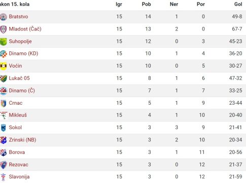Click the yellow Voćin club badge

click(3, 66)
